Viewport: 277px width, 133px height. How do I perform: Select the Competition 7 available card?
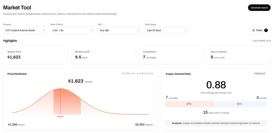pos(171,55)
